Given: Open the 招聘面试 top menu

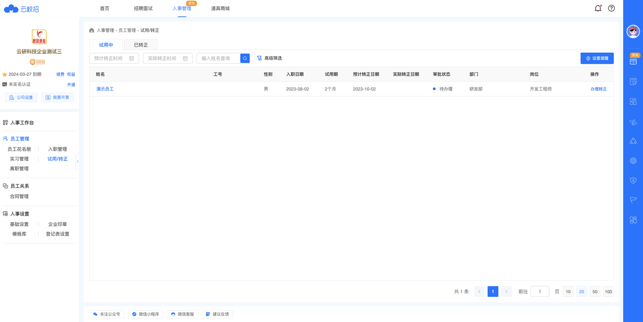Looking at the screenshot, I should [144, 8].
